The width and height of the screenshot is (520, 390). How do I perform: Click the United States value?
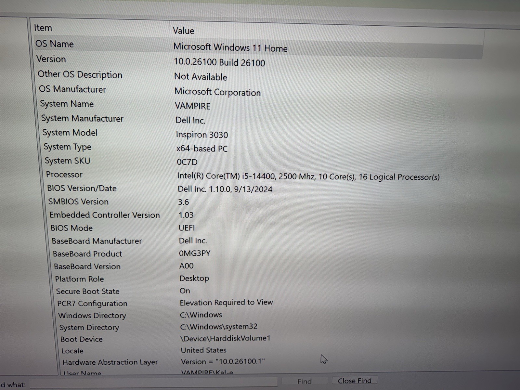click(x=204, y=350)
